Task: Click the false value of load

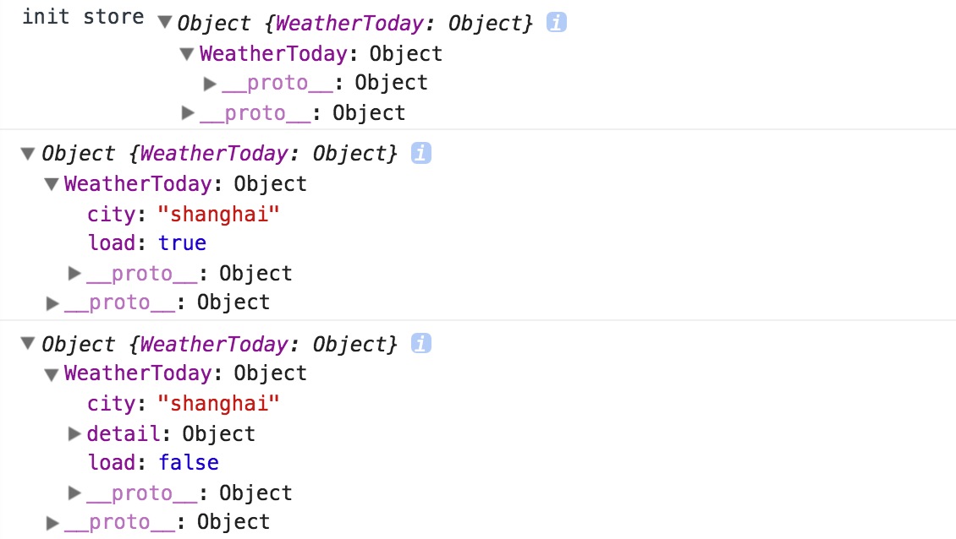Action: [x=189, y=463]
